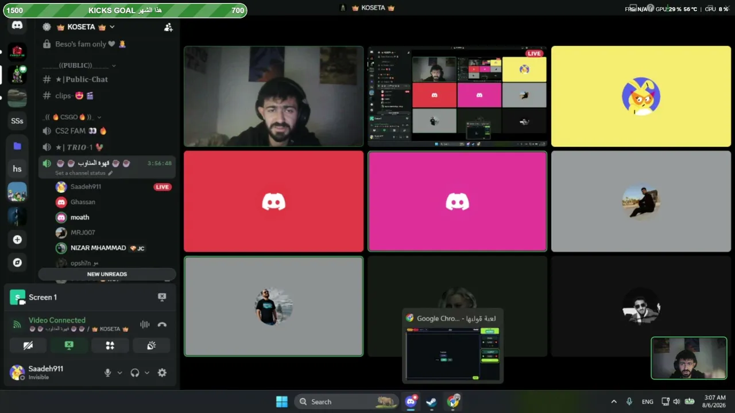Click the invite members icon beside KOSETA

coord(168,27)
